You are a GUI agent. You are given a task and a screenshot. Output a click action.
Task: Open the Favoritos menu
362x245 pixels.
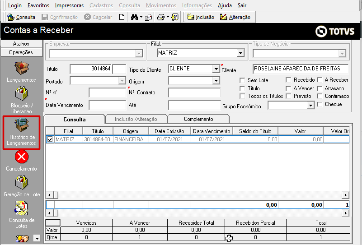(x=38, y=5)
